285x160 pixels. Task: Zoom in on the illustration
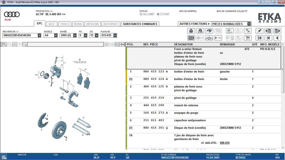[x=5, y=44]
